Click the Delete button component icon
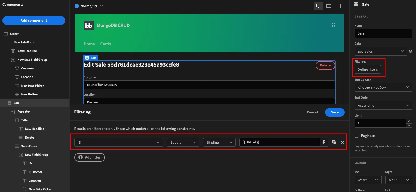Image resolution: width=416 pixels, height=192 pixels. pyautogui.click(x=21, y=137)
